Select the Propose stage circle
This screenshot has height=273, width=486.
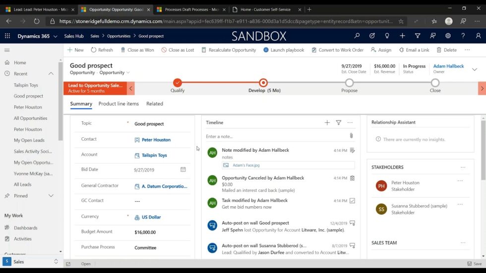[x=349, y=83]
